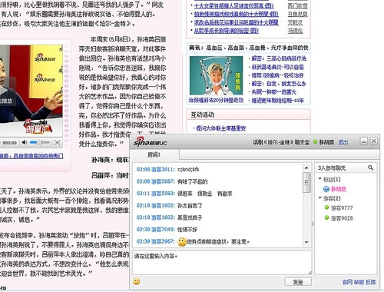The image size is (384, 292).
Task: Click the search icon in participants panel
Action: click(370, 168)
